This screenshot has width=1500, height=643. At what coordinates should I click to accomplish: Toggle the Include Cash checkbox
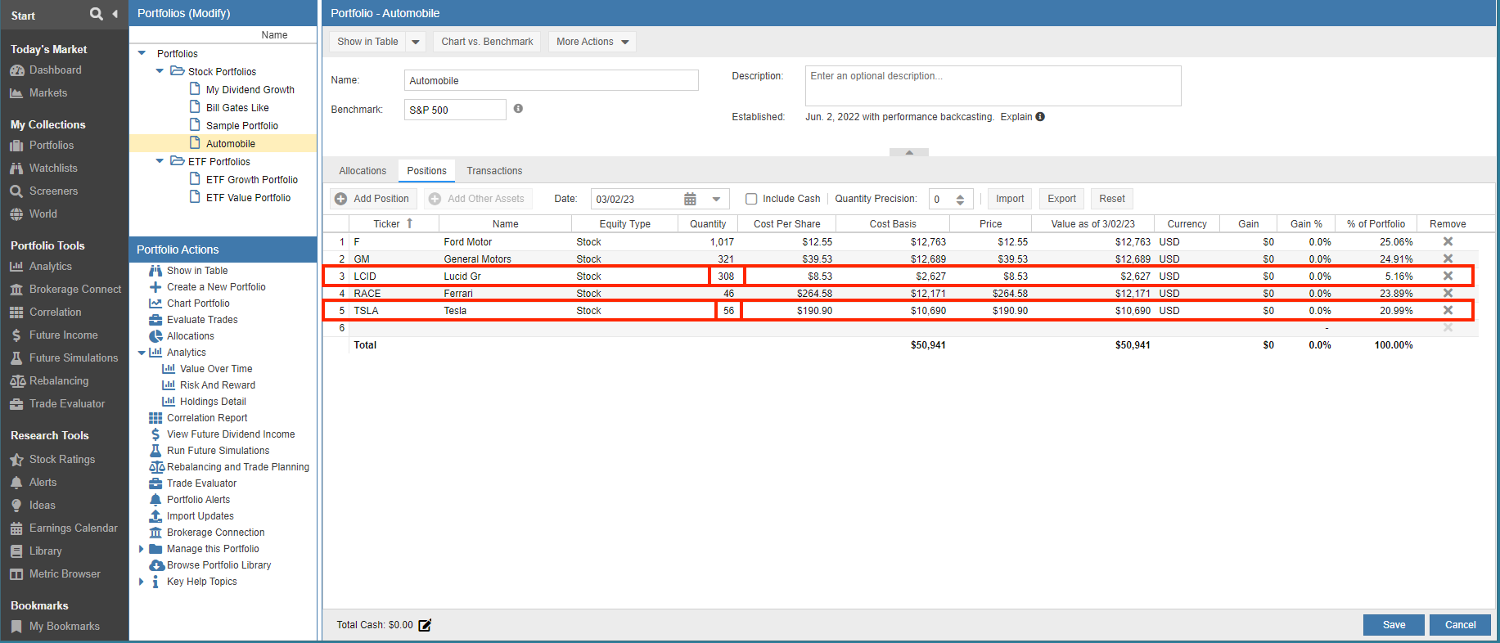(751, 199)
